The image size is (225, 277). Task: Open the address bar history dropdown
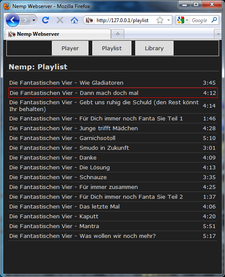(169, 20)
